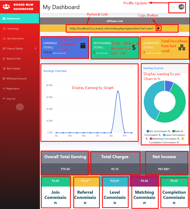Click the Earning Sources heading
Image resolution: width=190 pixels, height=209 pixels.
tap(153, 68)
